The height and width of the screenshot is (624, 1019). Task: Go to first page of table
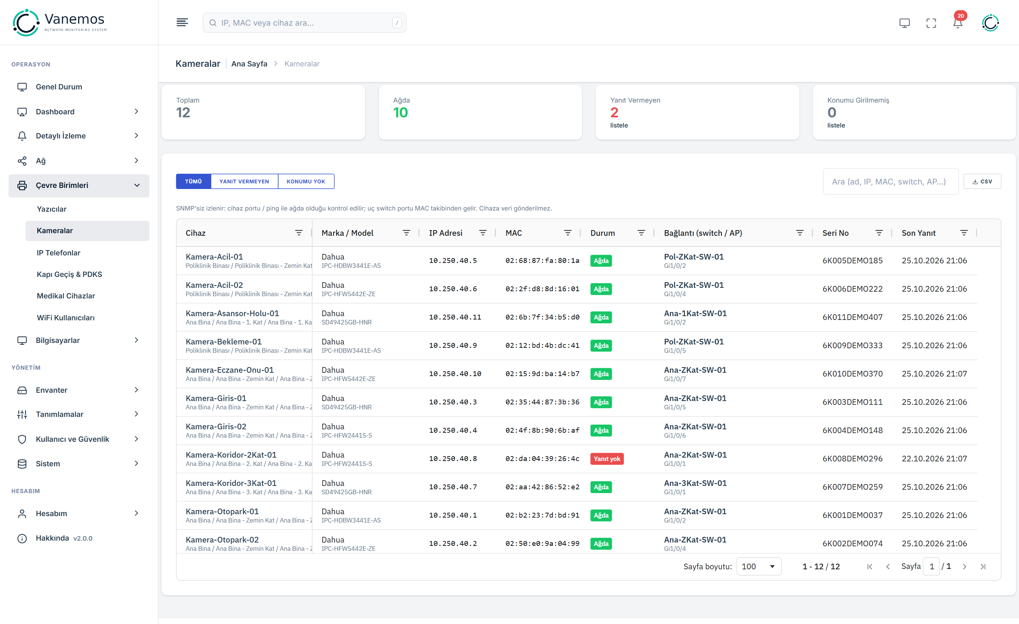[869, 567]
